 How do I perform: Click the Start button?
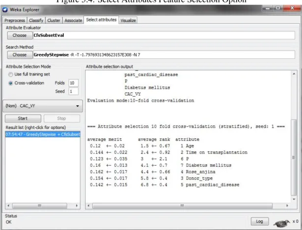23,119
